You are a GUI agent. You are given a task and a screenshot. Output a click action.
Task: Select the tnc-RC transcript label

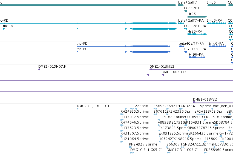tap(8, 26)
